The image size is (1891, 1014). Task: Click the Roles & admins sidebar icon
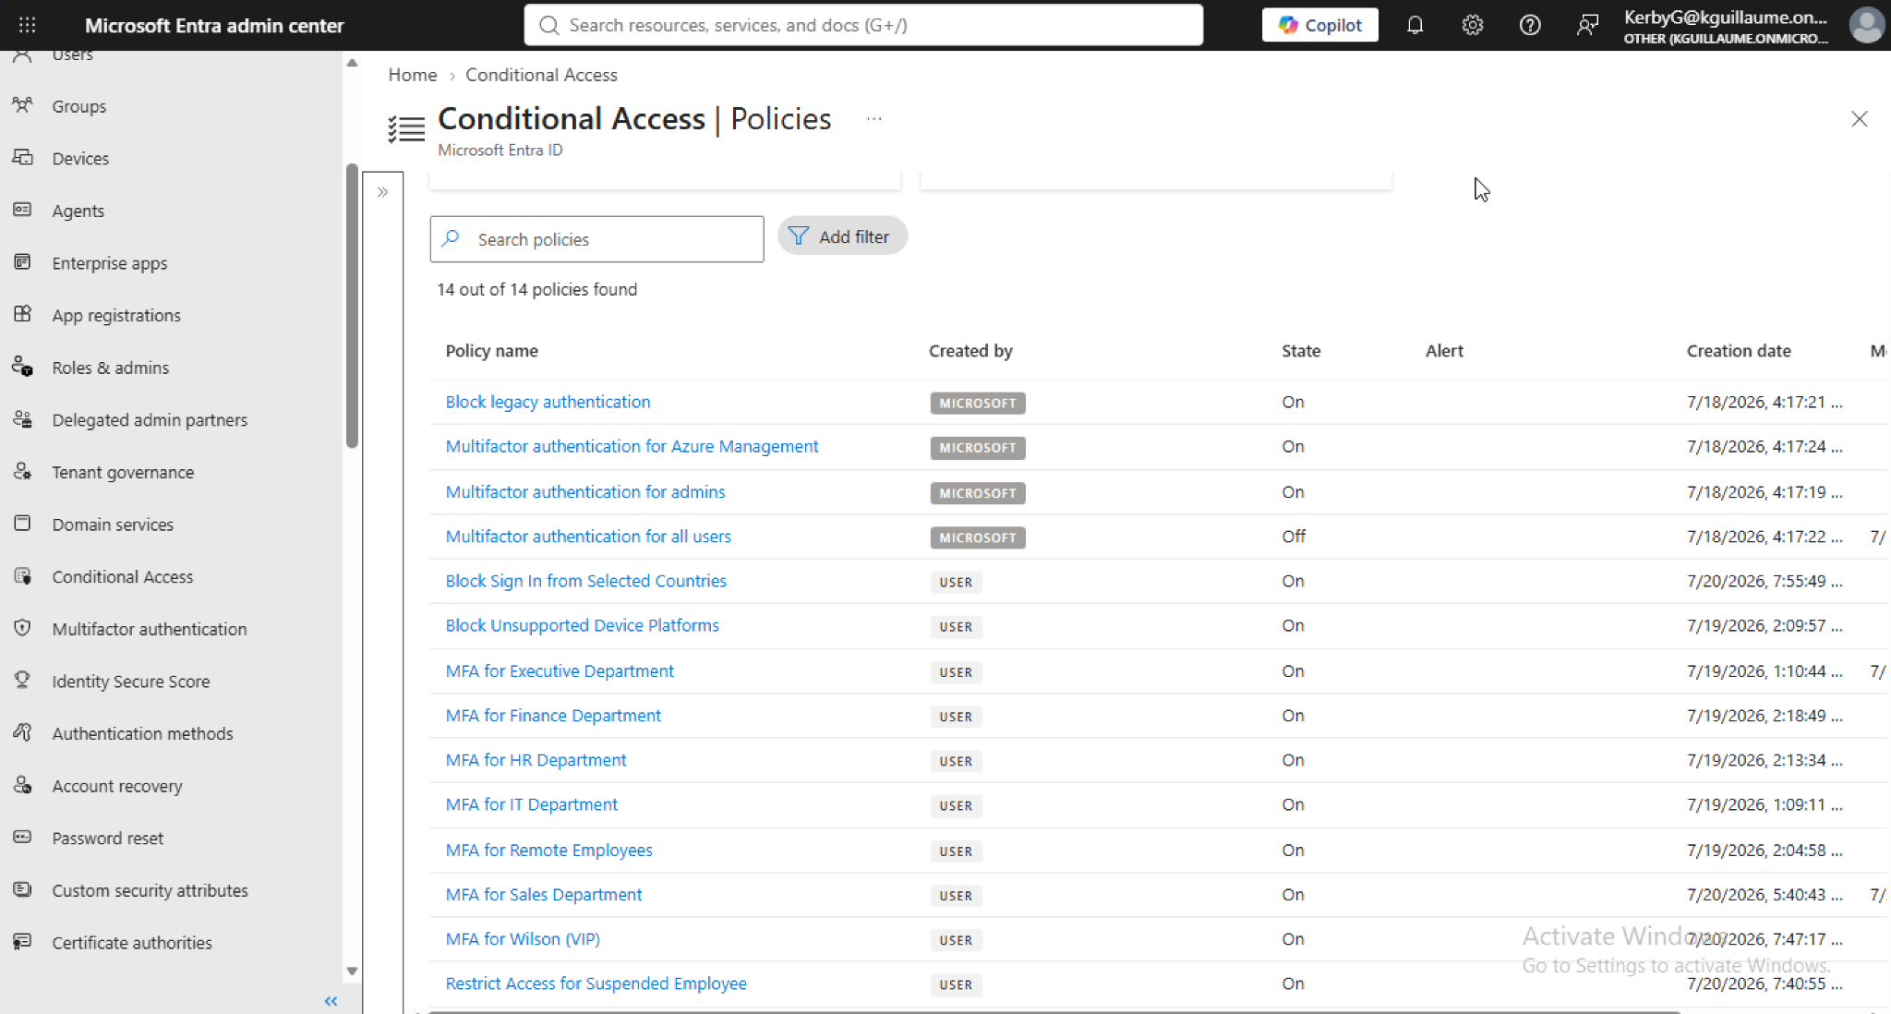tap(23, 367)
